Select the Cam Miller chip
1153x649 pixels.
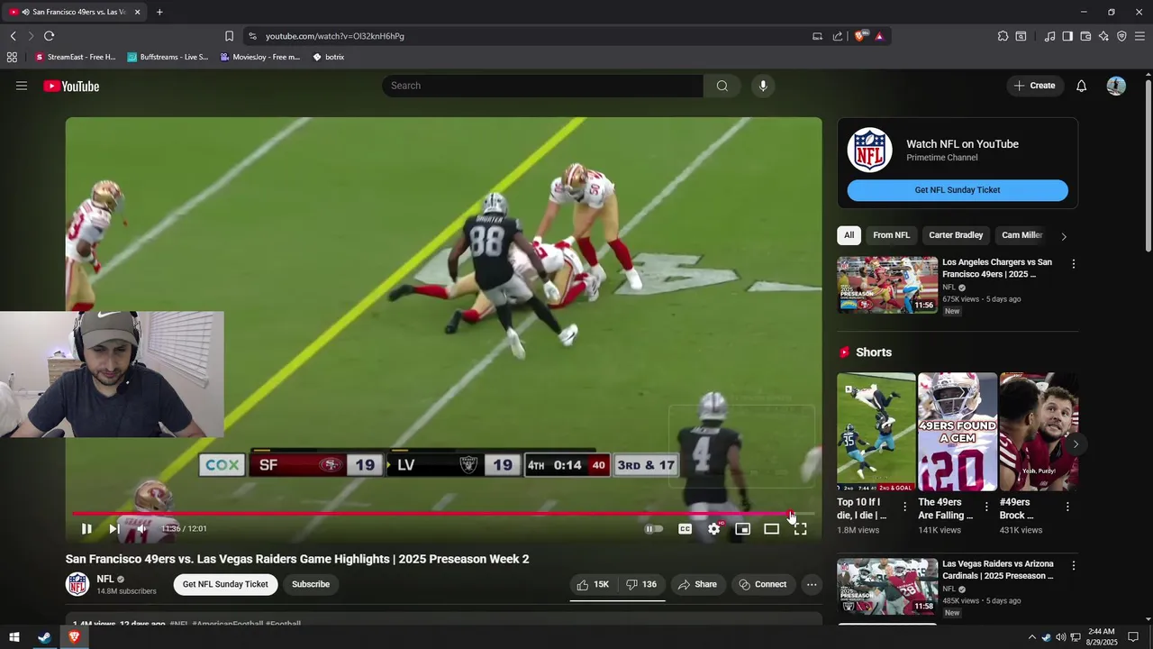[x=1022, y=235]
